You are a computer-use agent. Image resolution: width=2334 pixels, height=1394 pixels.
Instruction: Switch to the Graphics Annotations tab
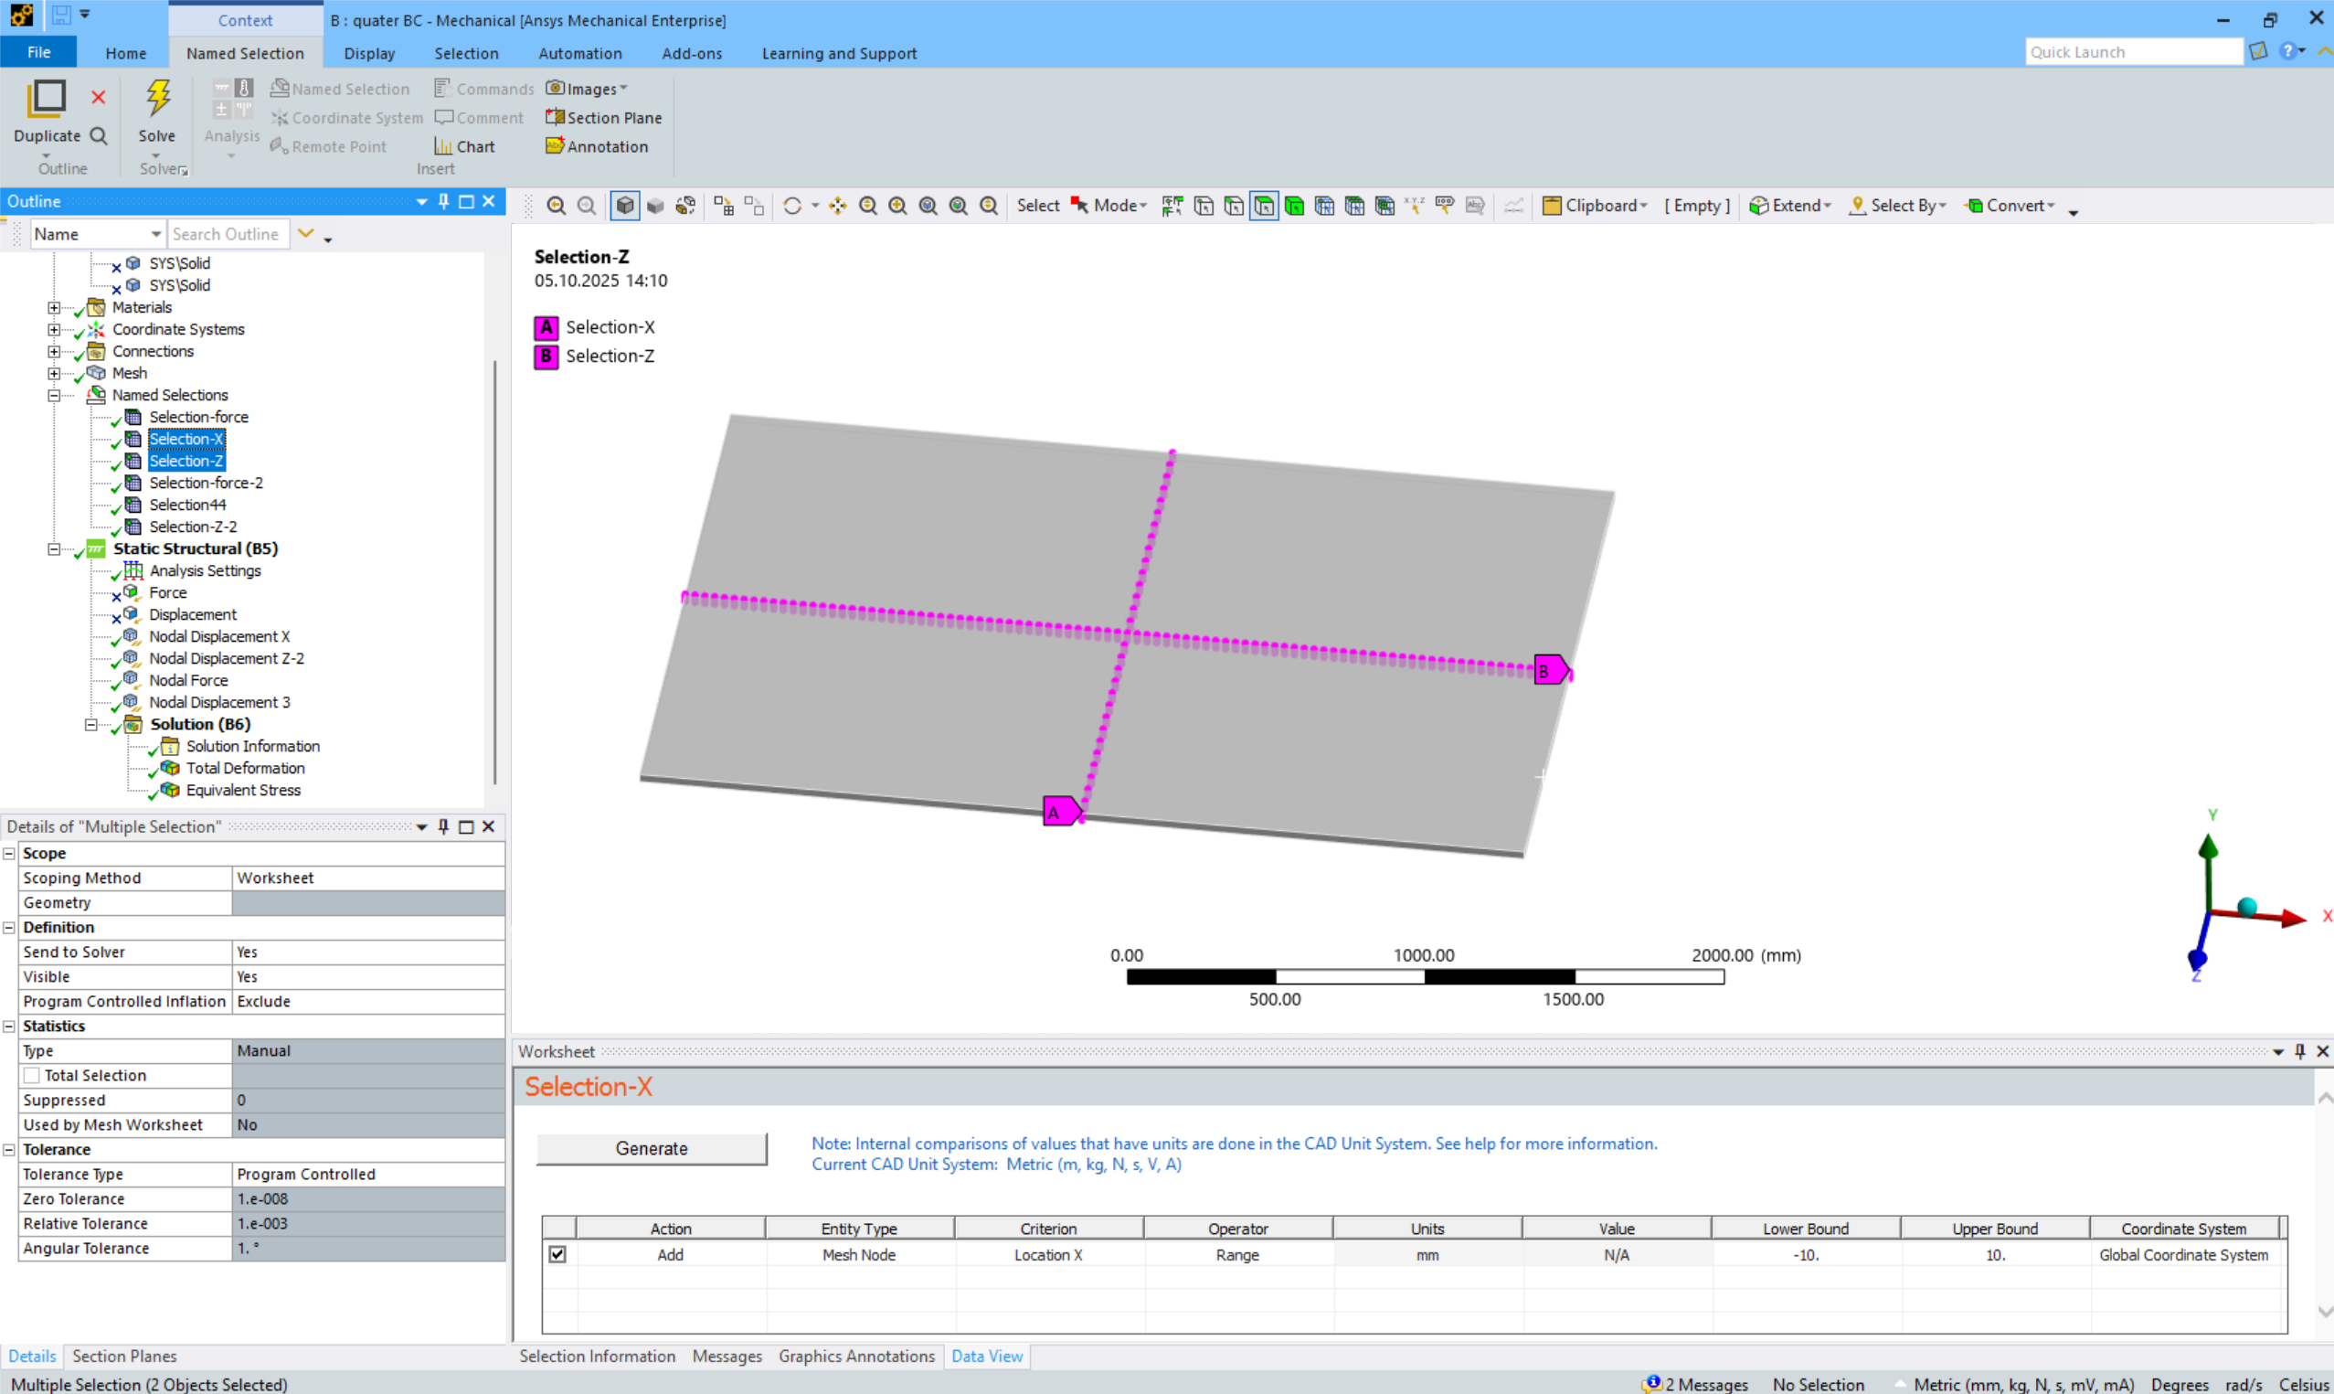click(856, 1357)
